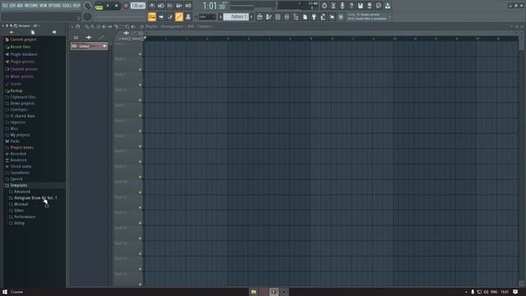Open the Piano roll view icon

(x=269, y=16)
